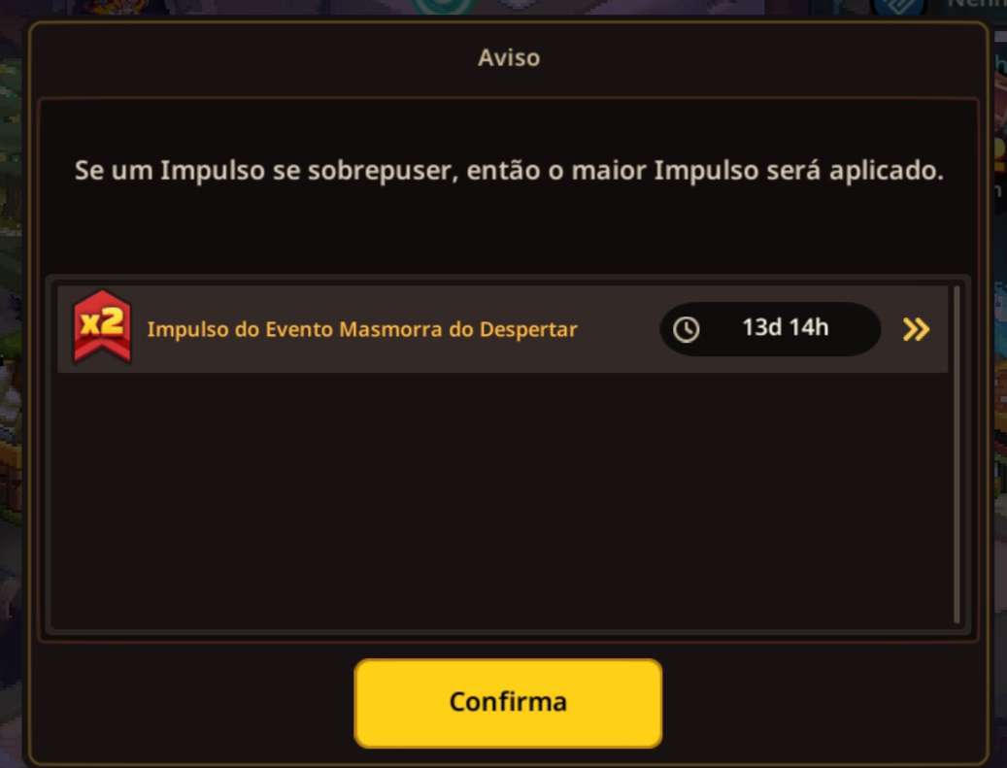The height and width of the screenshot is (768, 1007).
Task: Select the Impulso do Evento Masmorra do Despertar label
Action: click(x=362, y=329)
